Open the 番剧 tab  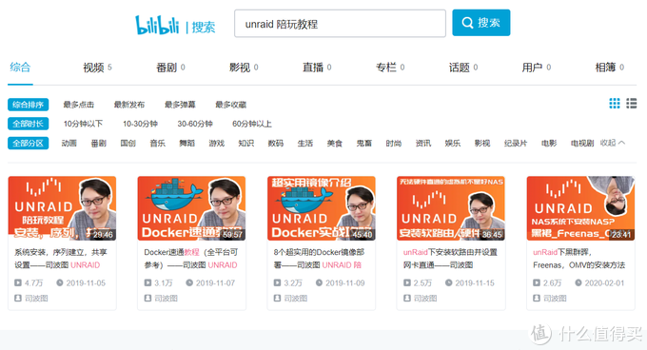pos(170,68)
